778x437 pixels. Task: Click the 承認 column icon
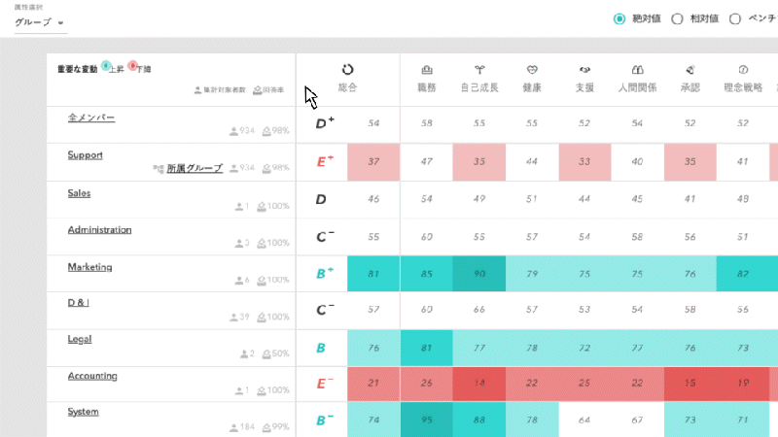[690, 70]
